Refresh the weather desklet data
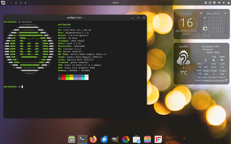The width and height of the screenshot is (231, 144). (x=226, y=80)
